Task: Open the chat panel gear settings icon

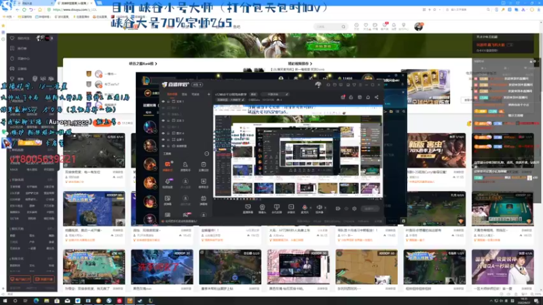Action: point(535,61)
